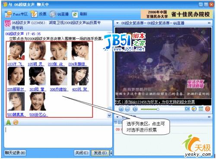Click the 省十佳民办院校 banner ad
Image resolution: width=216 pixels, height=159 pixels.
177,14
